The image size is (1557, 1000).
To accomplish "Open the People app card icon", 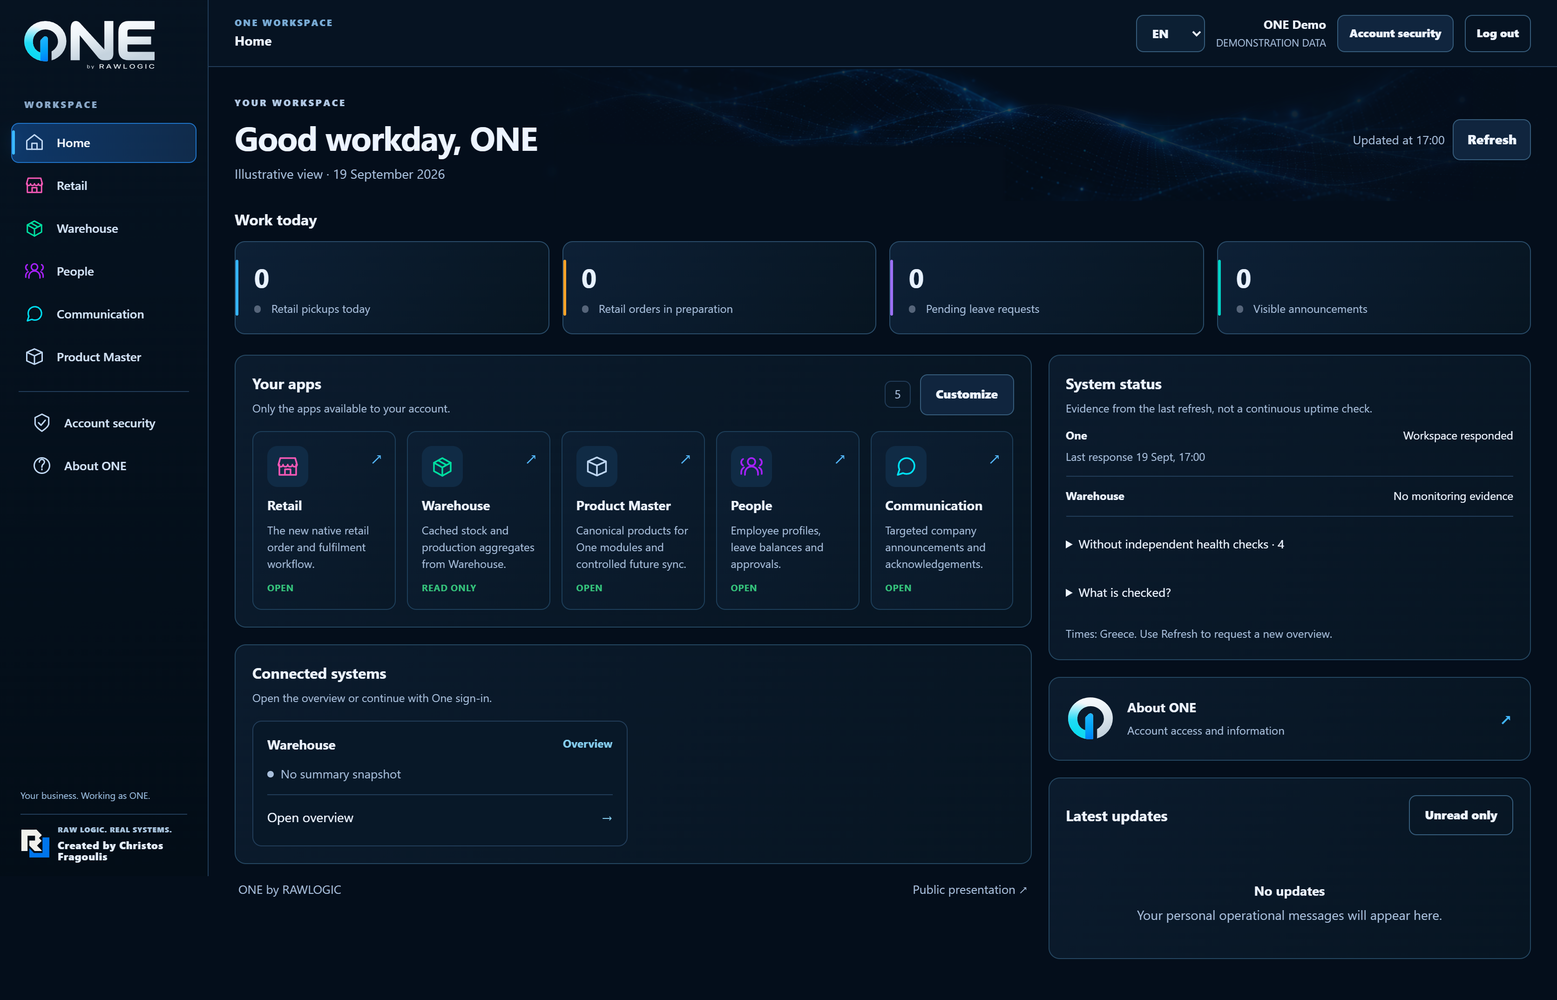I will click(751, 466).
